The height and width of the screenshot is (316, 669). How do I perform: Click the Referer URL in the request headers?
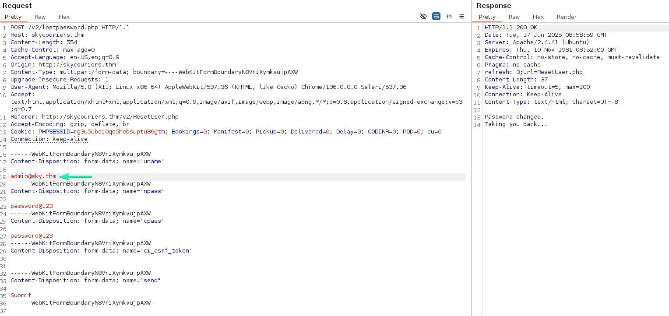coord(110,117)
